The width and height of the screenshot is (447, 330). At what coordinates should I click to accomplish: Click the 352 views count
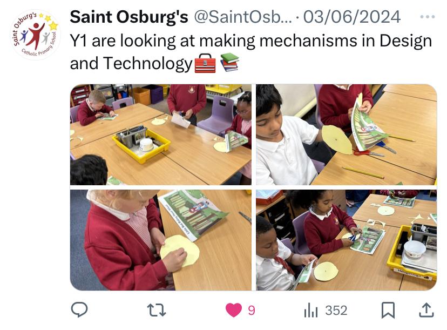[x=336, y=311]
